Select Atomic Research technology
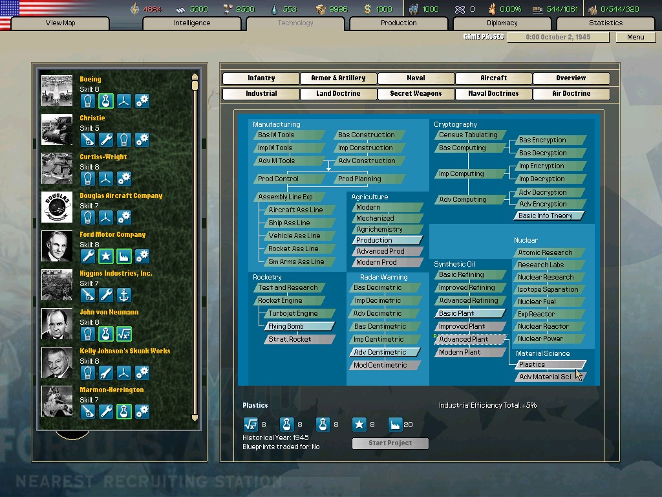This screenshot has width=662, height=497. (550, 252)
